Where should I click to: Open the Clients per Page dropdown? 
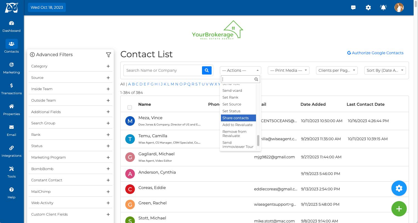tap(337, 70)
